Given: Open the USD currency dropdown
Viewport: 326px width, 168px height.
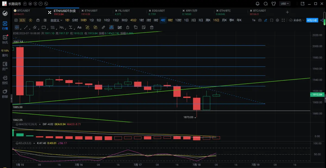Looking at the screenshot, I should pyautogui.click(x=285, y=4).
